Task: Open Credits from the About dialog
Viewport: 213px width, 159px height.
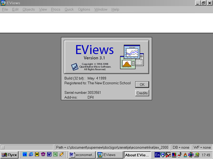Action: (x=142, y=93)
